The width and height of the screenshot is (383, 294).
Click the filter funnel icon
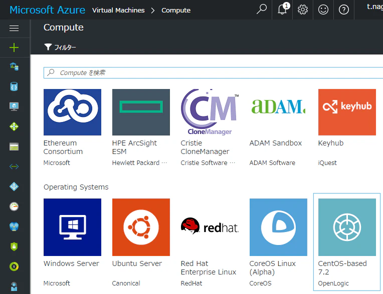[x=48, y=47]
